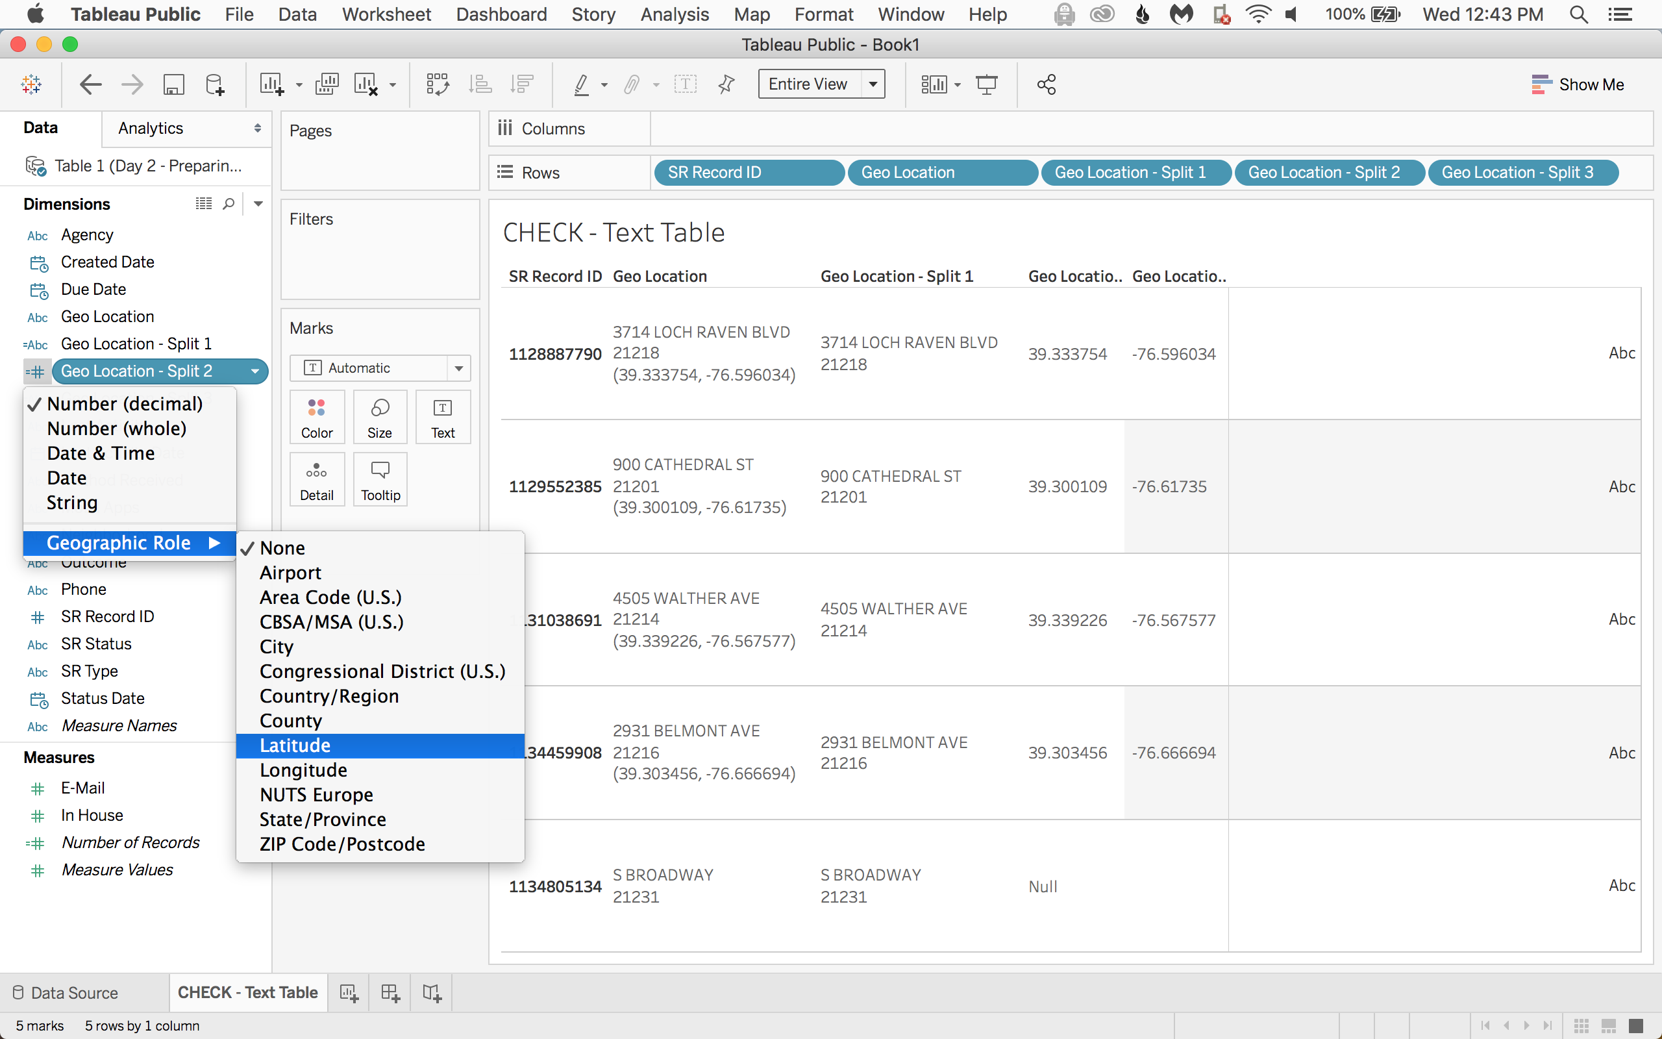
Task: Click the Tableau logo start page icon
Action: [32, 84]
